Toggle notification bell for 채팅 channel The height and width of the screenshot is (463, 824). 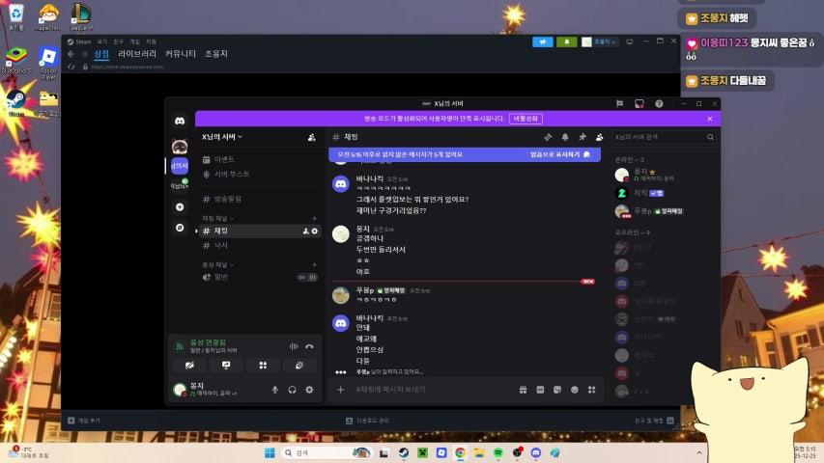click(565, 137)
